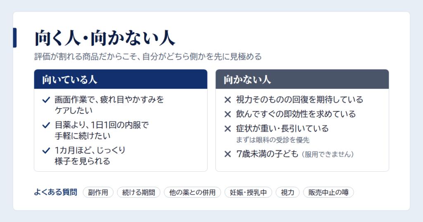The image size is (423, 222).
Task: Click checkmark beside 1カ月ほど、じっくり
Action: pyautogui.click(x=46, y=151)
